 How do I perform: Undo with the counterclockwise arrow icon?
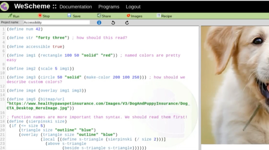(113, 22)
